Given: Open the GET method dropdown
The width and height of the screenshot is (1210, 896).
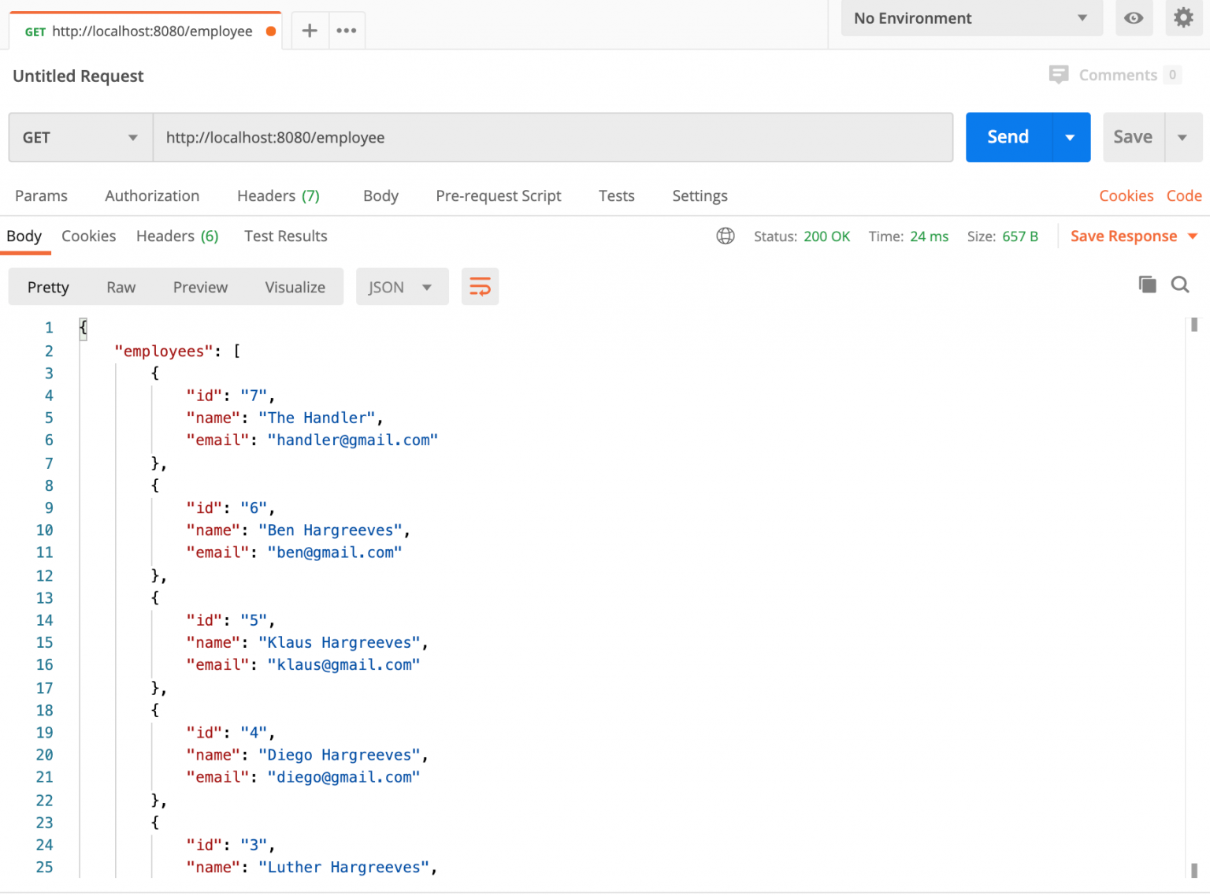Looking at the screenshot, I should [80, 137].
